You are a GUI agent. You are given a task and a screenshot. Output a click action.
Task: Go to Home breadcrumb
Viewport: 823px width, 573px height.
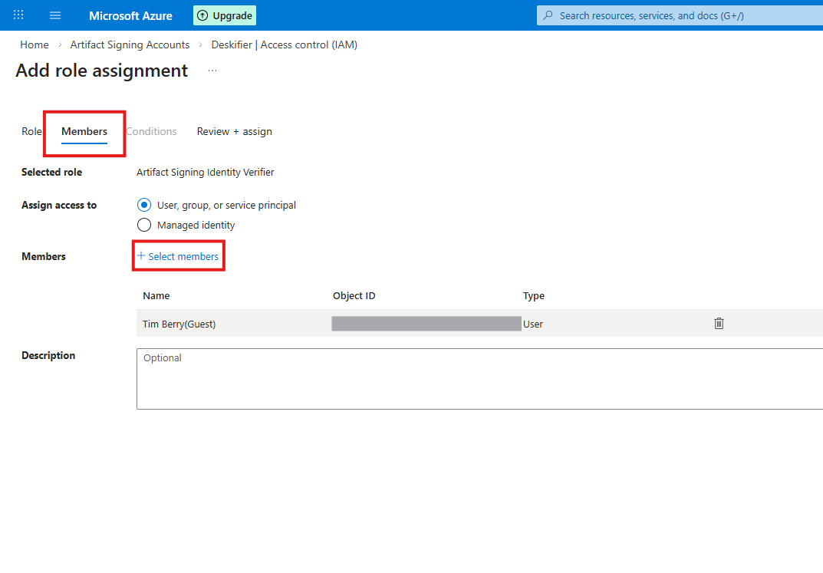click(x=34, y=44)
